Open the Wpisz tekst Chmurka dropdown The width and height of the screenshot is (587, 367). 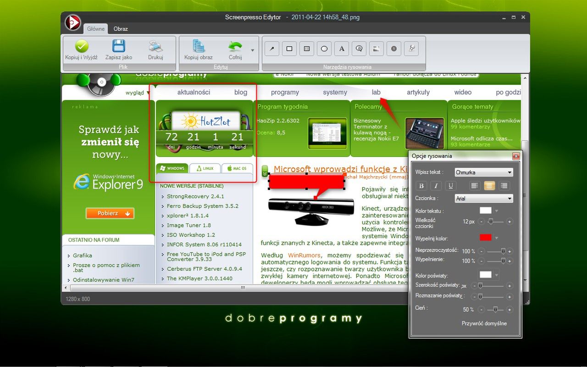[484, 172]
